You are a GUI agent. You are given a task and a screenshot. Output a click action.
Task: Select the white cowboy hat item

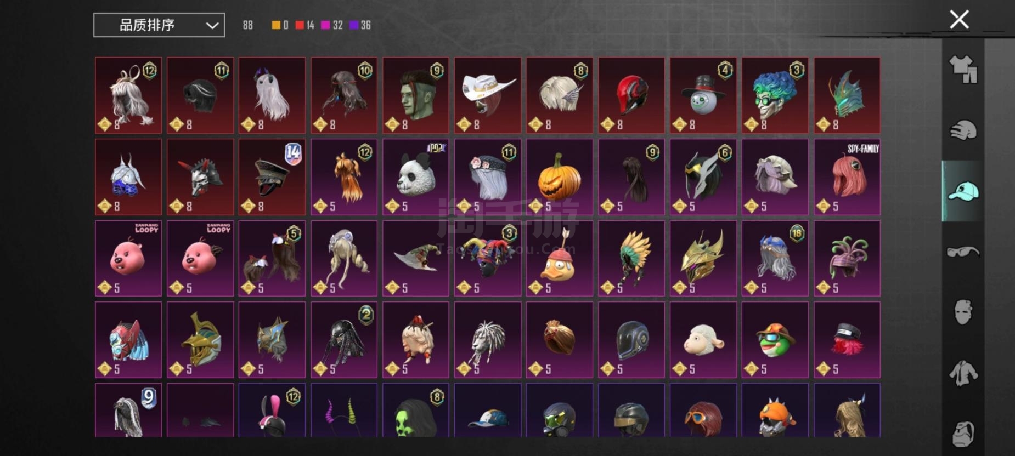tap(487, 95)
